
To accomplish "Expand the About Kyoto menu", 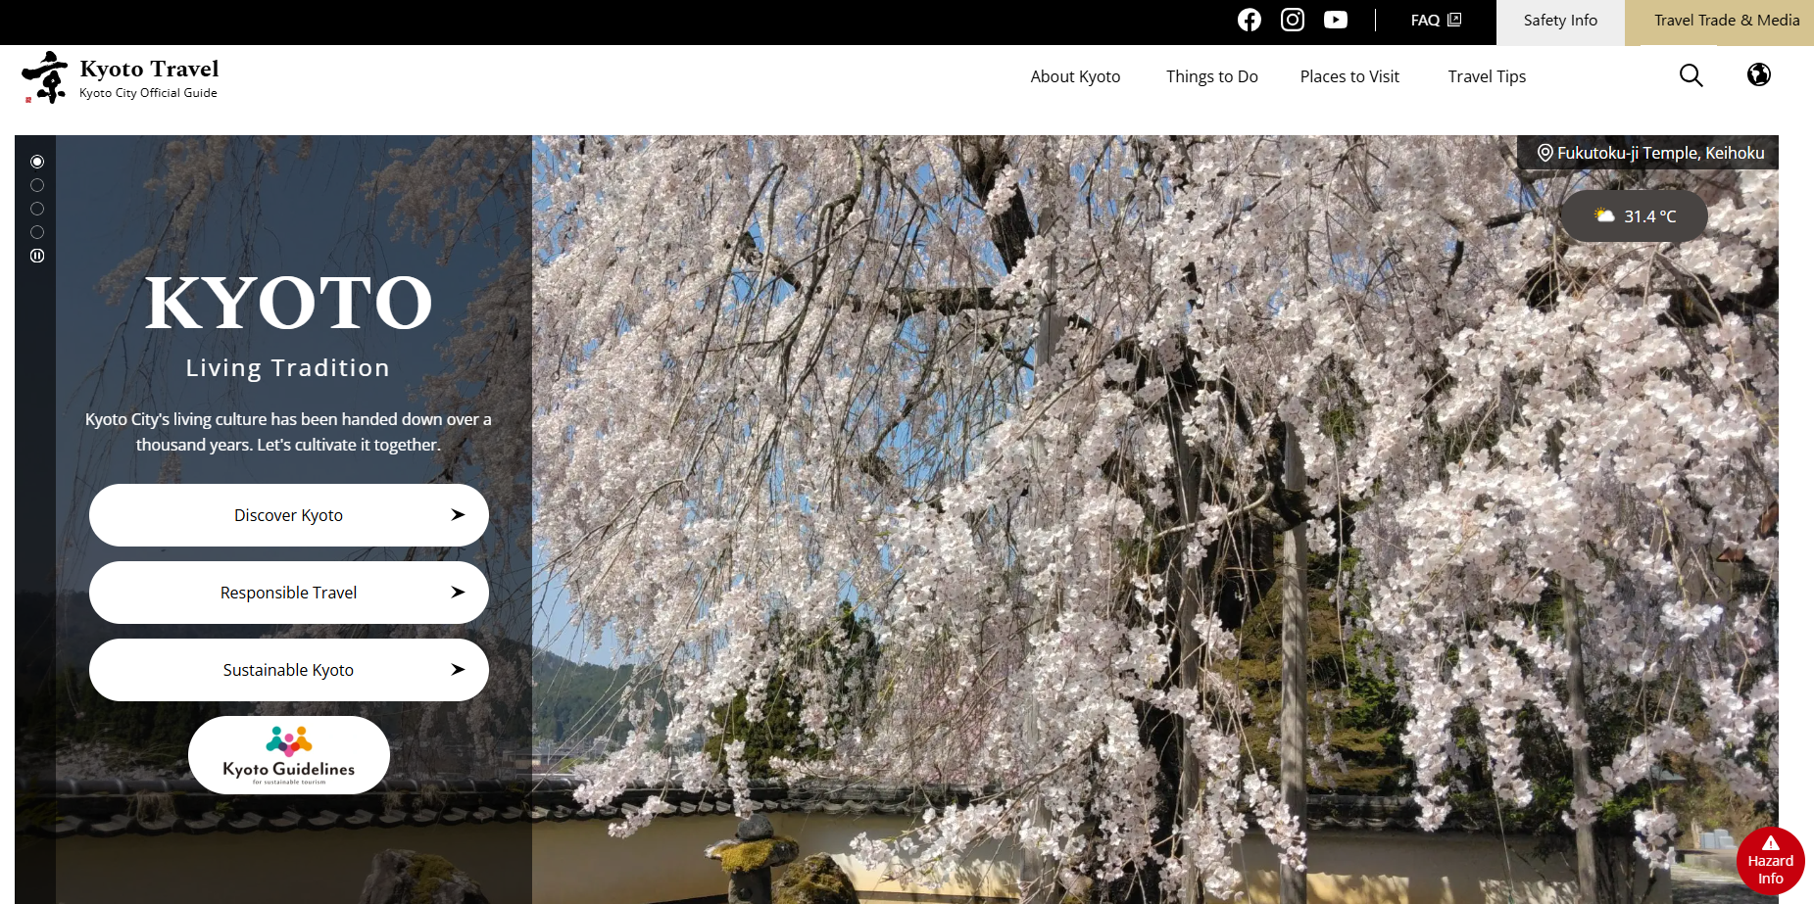I will 1075,76.
